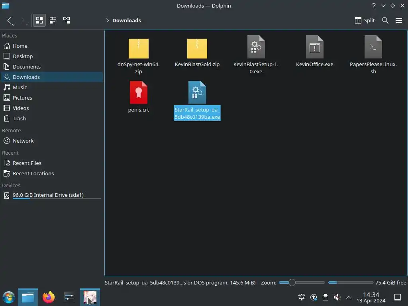The width and height of the screenshot is (408, 306).
Task: Select the 96.0 GiB Internal Drive device
Action: (x=51, y=195)
